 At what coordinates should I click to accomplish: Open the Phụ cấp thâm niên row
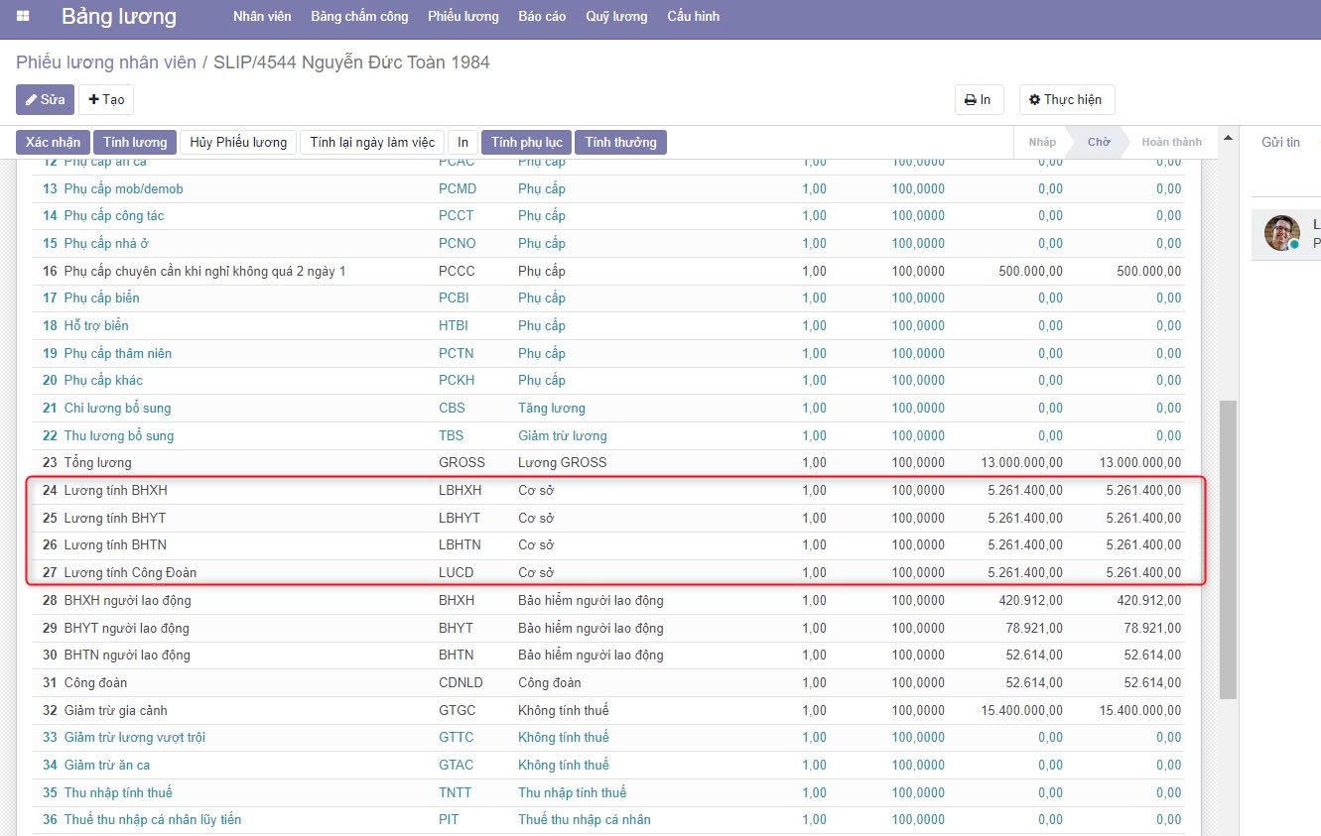click(118, 353)
